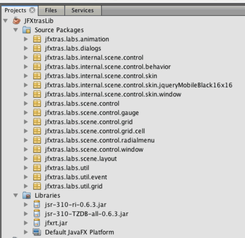
Task: Expand the jfxtras.labs.dialogs package
Action: (x=26, y=49)
